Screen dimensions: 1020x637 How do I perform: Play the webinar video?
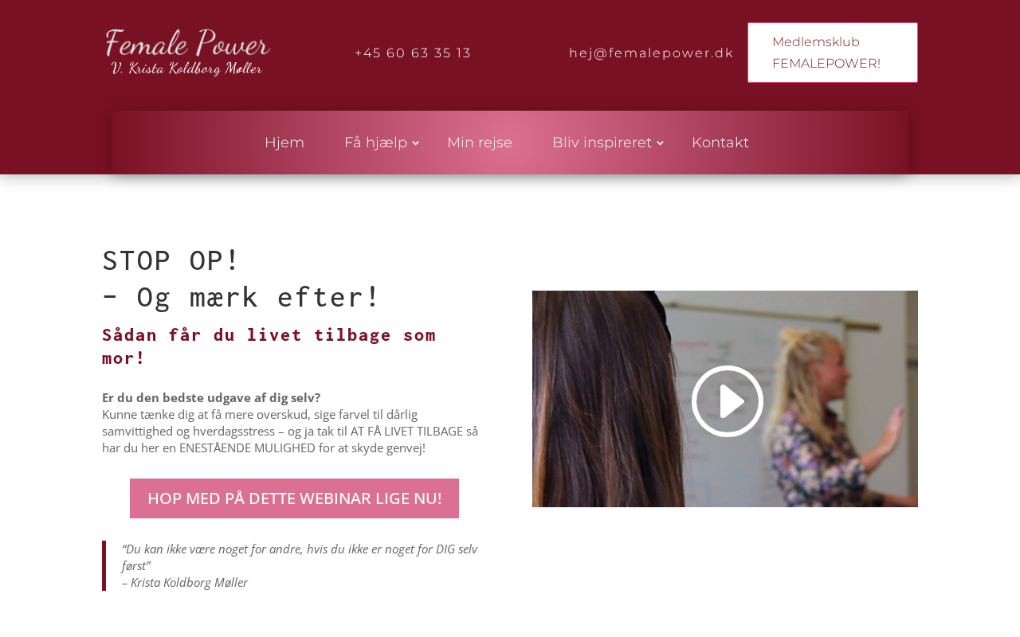tap(728, 401)
